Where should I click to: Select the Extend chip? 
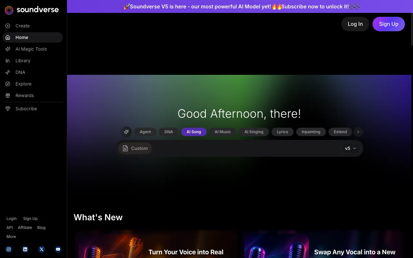340,132
